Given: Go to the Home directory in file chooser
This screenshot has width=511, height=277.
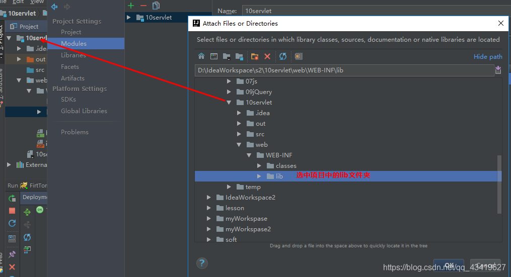Looking at the screenshot, I should 201,56.
